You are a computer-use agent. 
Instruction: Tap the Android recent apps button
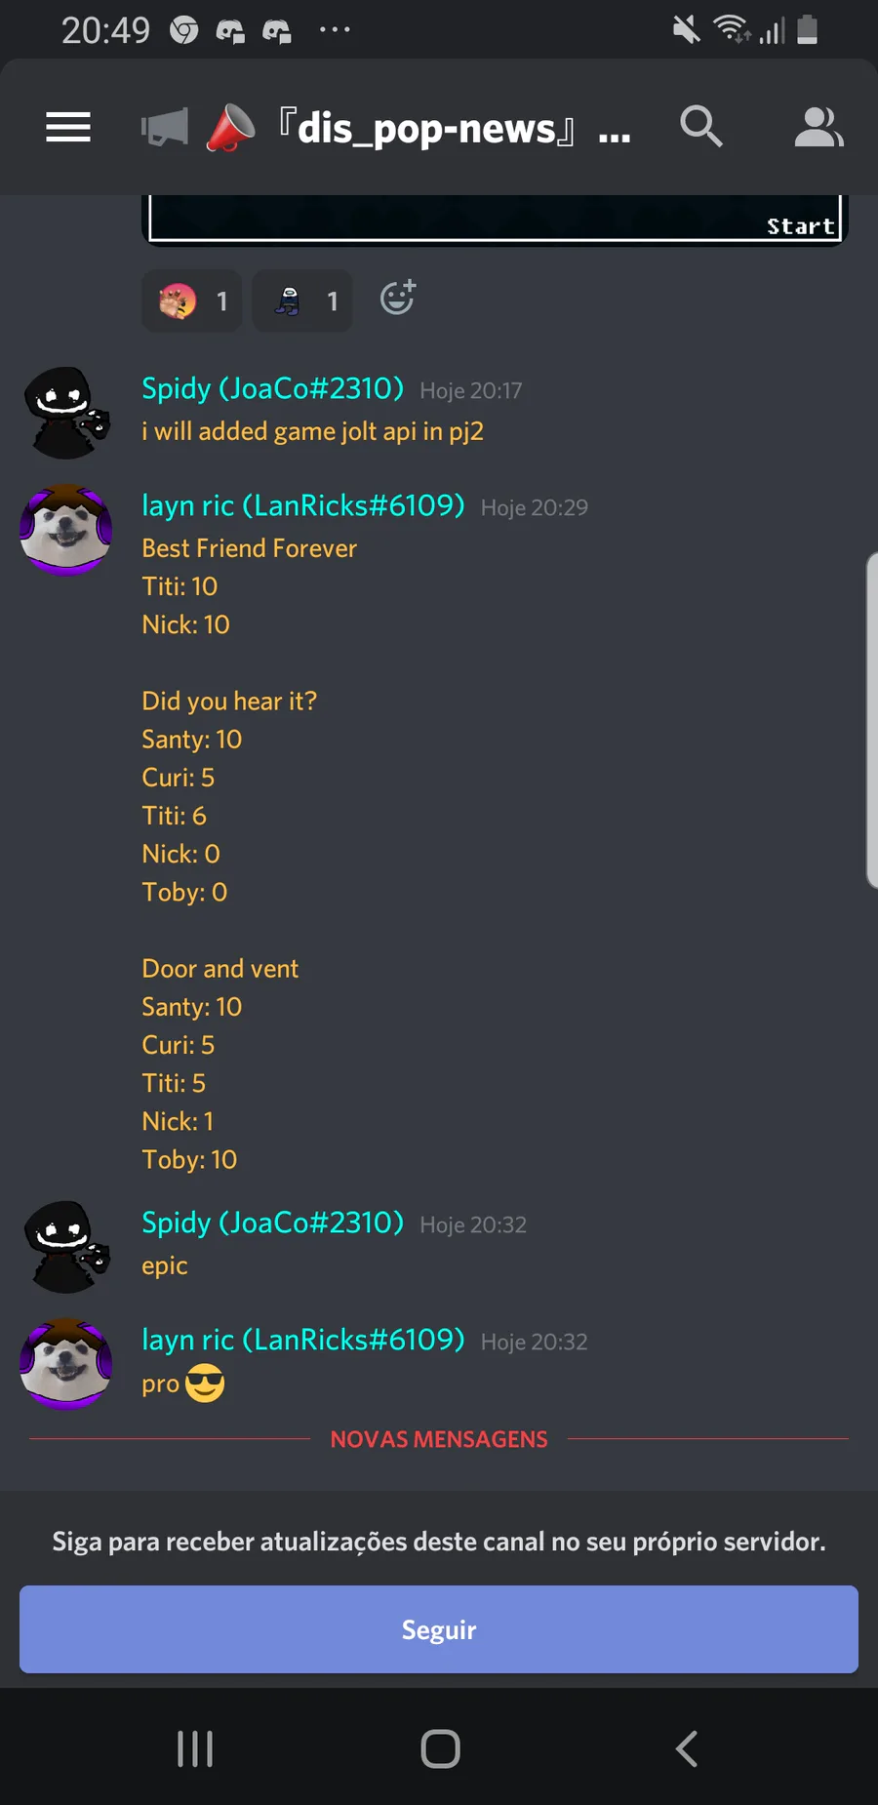(195, 1748)
